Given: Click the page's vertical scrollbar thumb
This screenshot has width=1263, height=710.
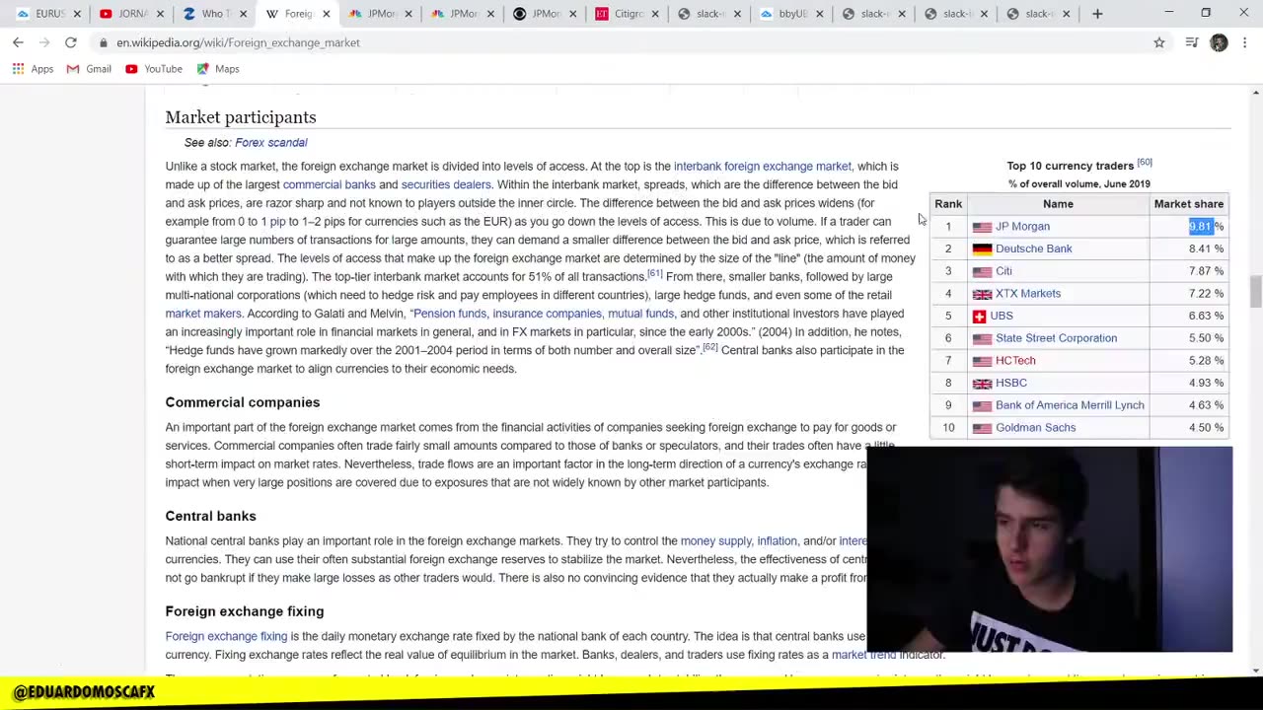Looking at the screenshot, I should tap(1255, 293).
